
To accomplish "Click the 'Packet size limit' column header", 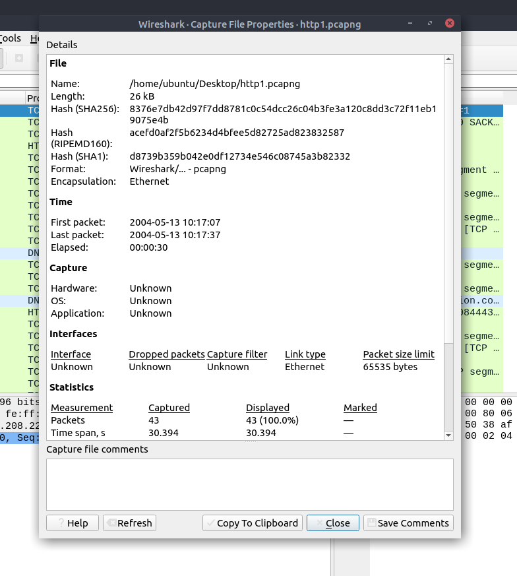I will point(399,354).
